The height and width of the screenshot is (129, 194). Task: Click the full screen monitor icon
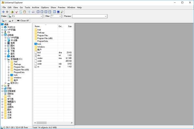[58, 12]
